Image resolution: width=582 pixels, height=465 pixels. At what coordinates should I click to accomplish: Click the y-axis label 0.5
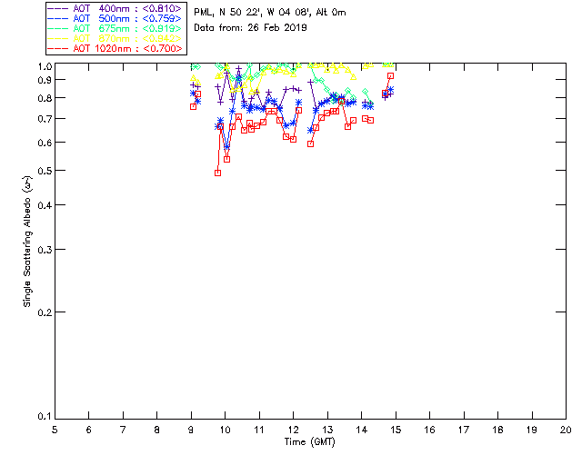tap(45, 171)
